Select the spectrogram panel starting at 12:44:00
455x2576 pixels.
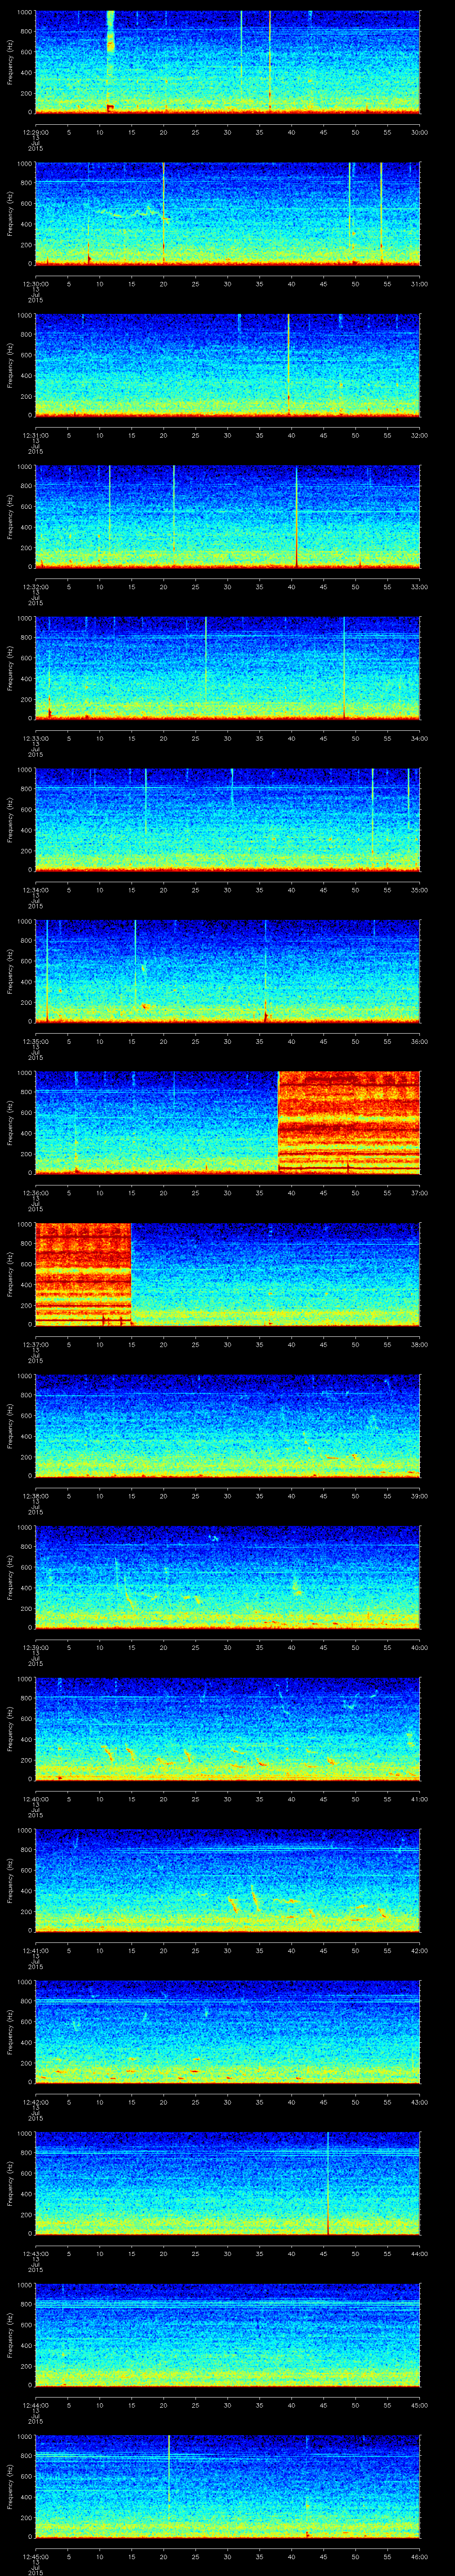[x=227, y=2334]
